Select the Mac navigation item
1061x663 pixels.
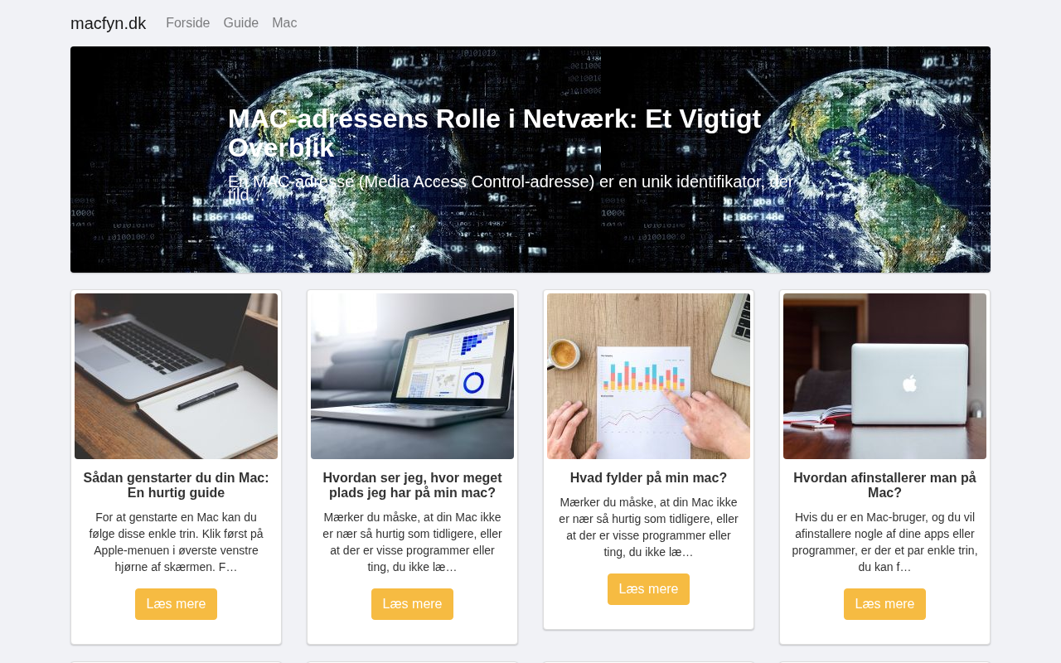284,23
